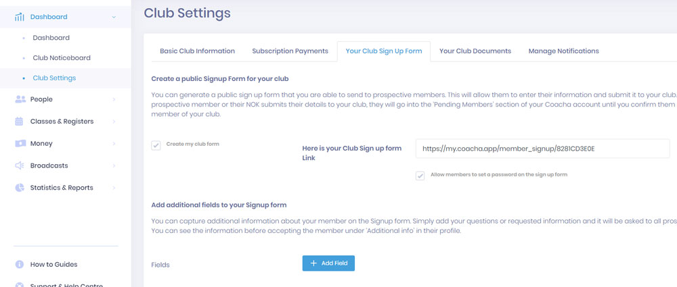This screenshot has width=677, height=287.
Task: Toggle Allow members to set a password checkbox
Action: pos(420,176)
